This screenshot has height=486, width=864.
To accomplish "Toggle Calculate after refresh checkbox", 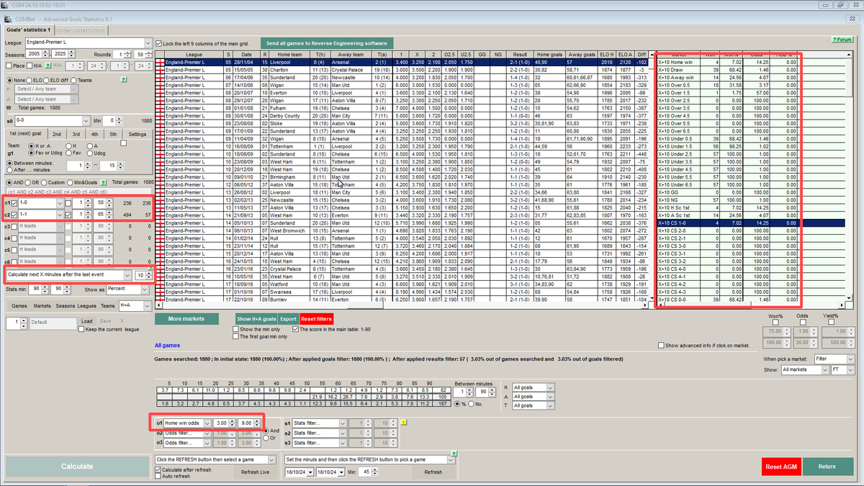I will point(158,469).
